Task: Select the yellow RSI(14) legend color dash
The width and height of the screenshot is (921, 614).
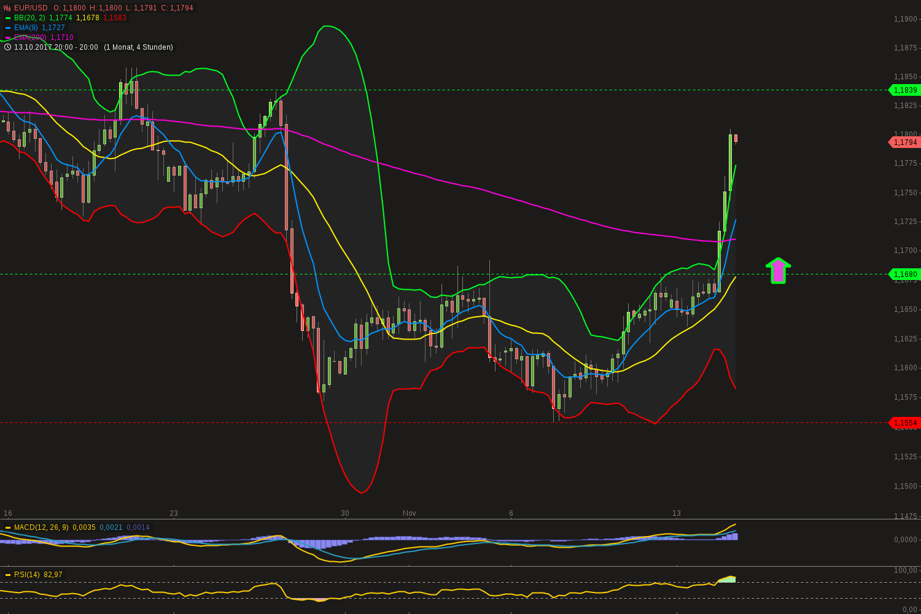Action: click(x=8, y=575)
